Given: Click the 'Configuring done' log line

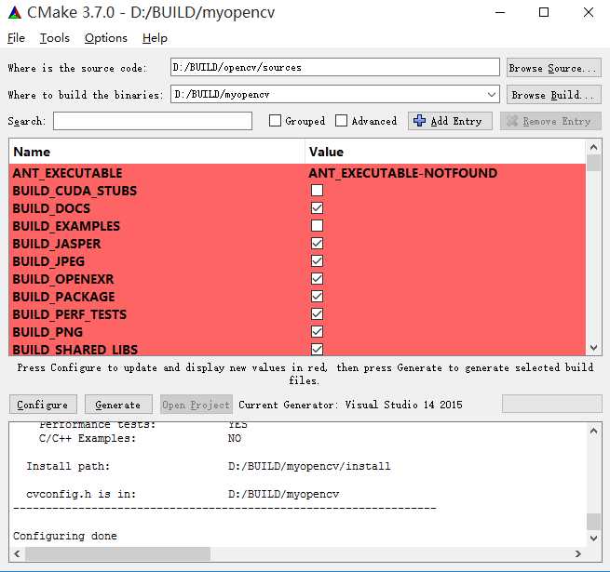Looking at the screenshot, I should 65,536.
